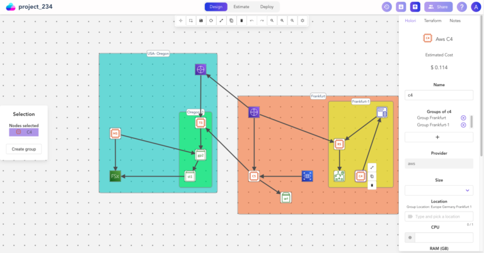Screen dimensions: 484x253
Task: Select the purple gateway node in Frankfurt
Action: tap(254, 112)
